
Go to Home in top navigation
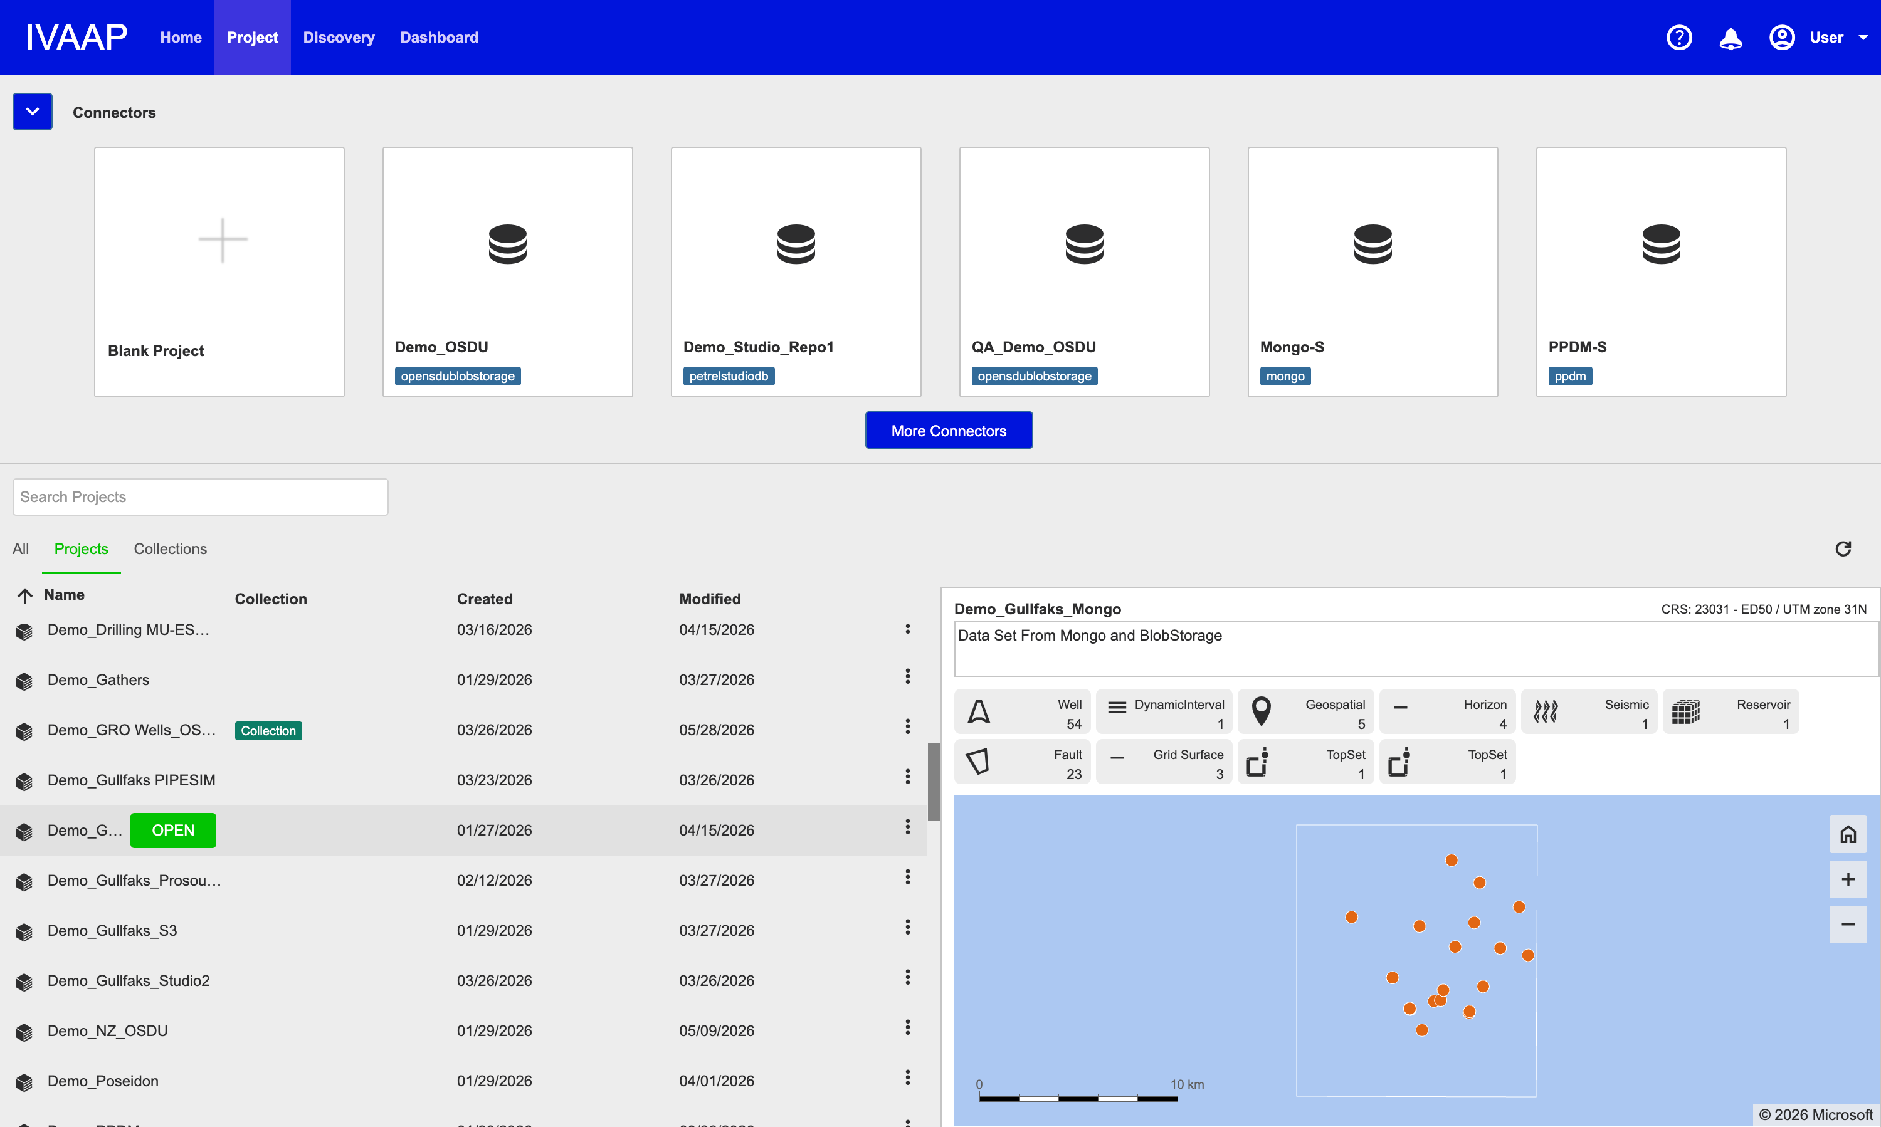pos(181,37)
